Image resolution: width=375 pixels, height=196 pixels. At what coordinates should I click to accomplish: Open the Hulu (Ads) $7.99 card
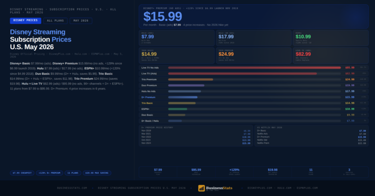(x=177, y=38)
